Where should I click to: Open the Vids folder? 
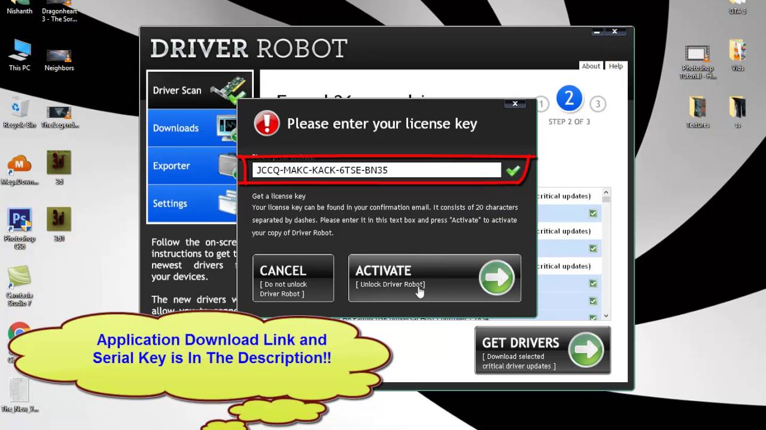coord(737,56)
